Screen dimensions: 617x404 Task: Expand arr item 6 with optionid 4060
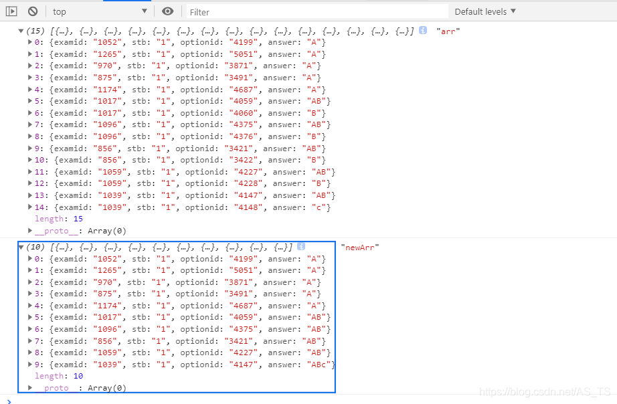30,113
